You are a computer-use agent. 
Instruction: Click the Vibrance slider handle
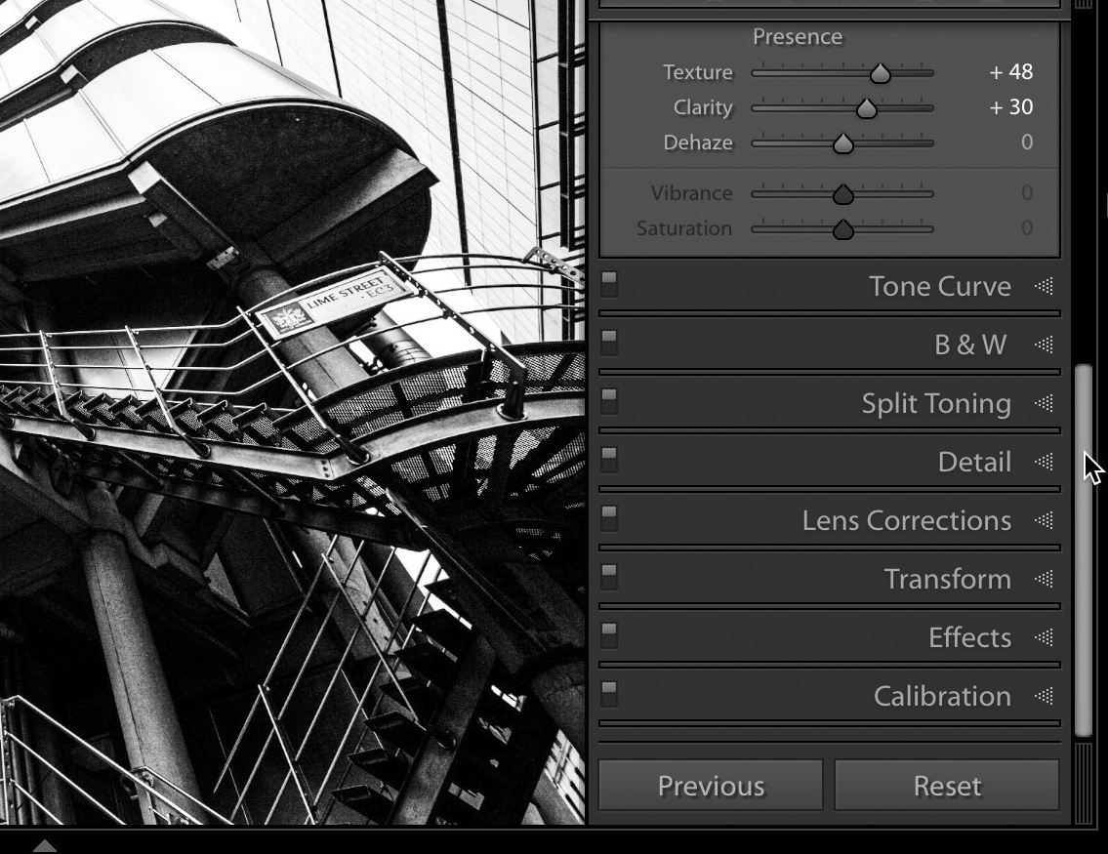842,194
